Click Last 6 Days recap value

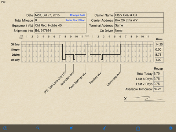pos(158,79)
